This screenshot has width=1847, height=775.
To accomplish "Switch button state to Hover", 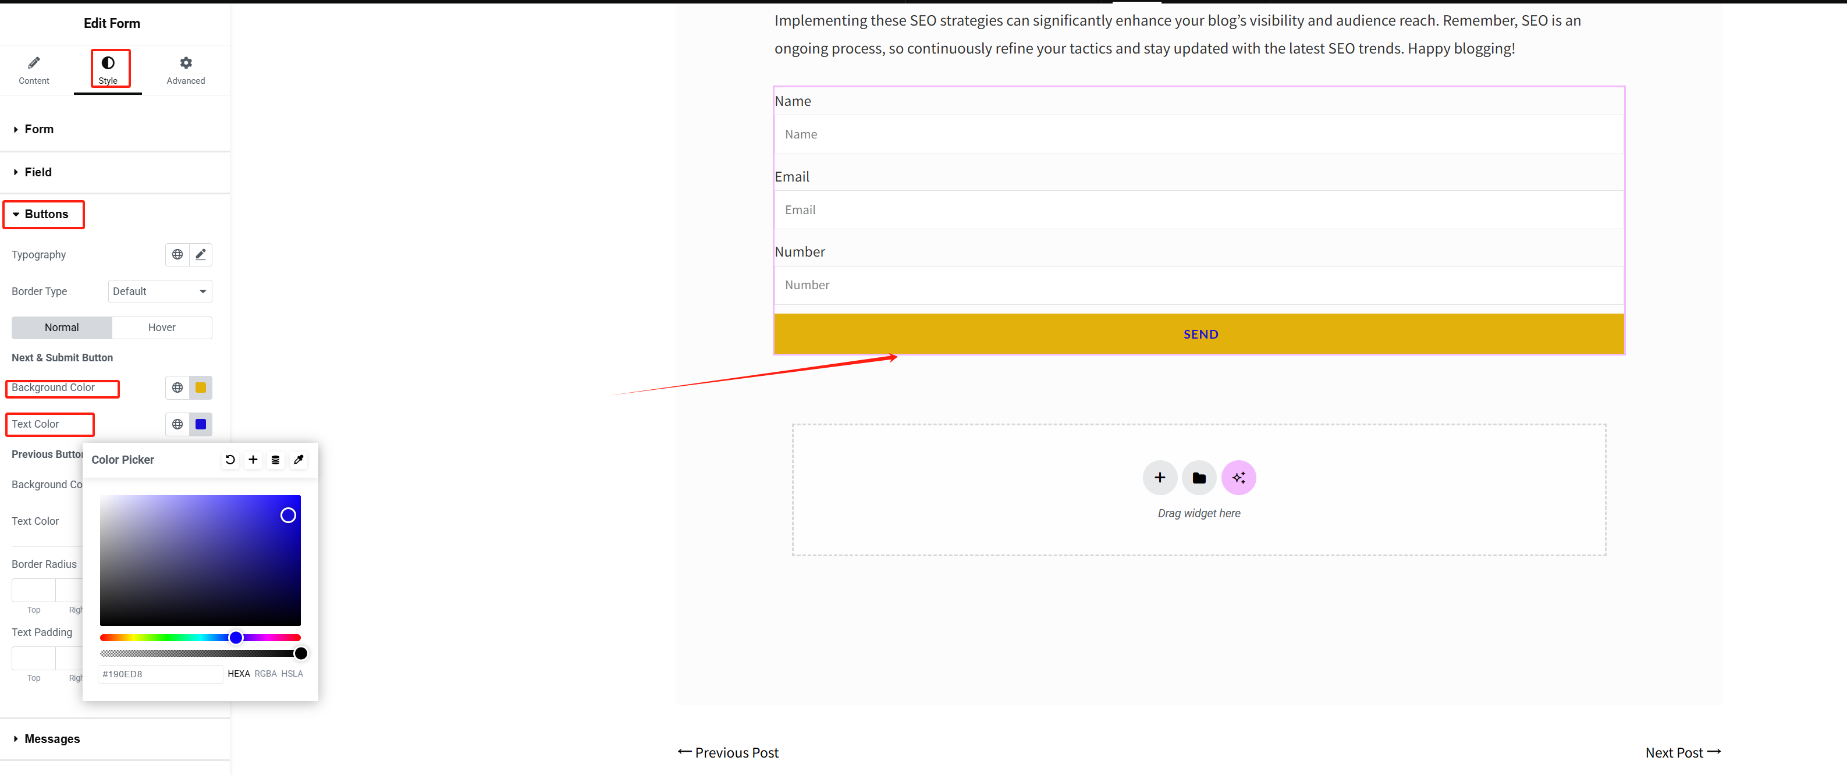I will click(x=161, y=328).
